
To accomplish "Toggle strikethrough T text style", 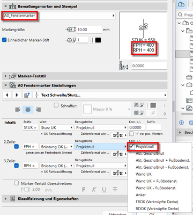I will [115, 189].
